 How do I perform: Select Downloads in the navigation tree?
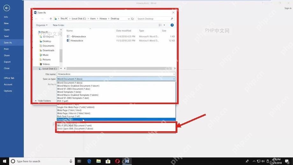48,50
